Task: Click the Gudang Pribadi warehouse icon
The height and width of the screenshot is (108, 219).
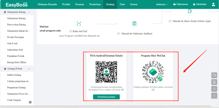Action: click(x=5, y=69)
